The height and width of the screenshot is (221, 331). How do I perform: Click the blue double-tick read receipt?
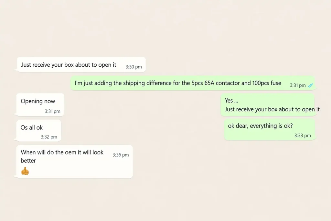click(310, 85)
